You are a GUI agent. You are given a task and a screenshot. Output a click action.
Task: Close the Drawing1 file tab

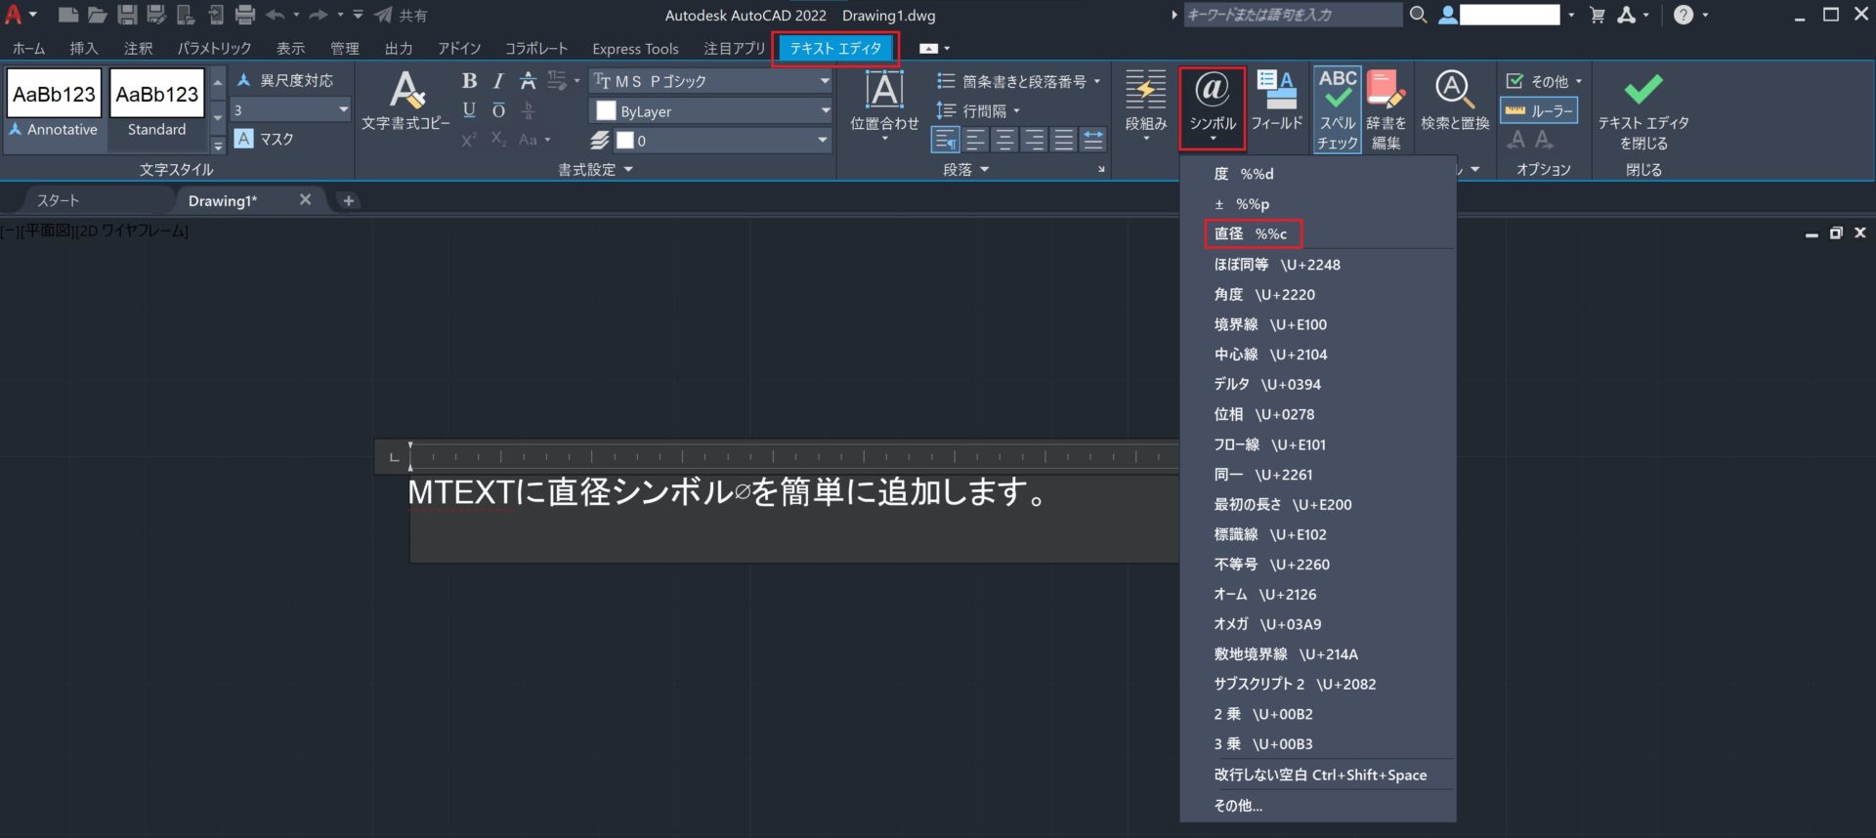(x=305, y=199)
